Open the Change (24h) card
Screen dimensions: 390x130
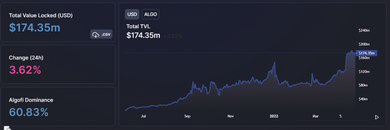coord(58,64)
